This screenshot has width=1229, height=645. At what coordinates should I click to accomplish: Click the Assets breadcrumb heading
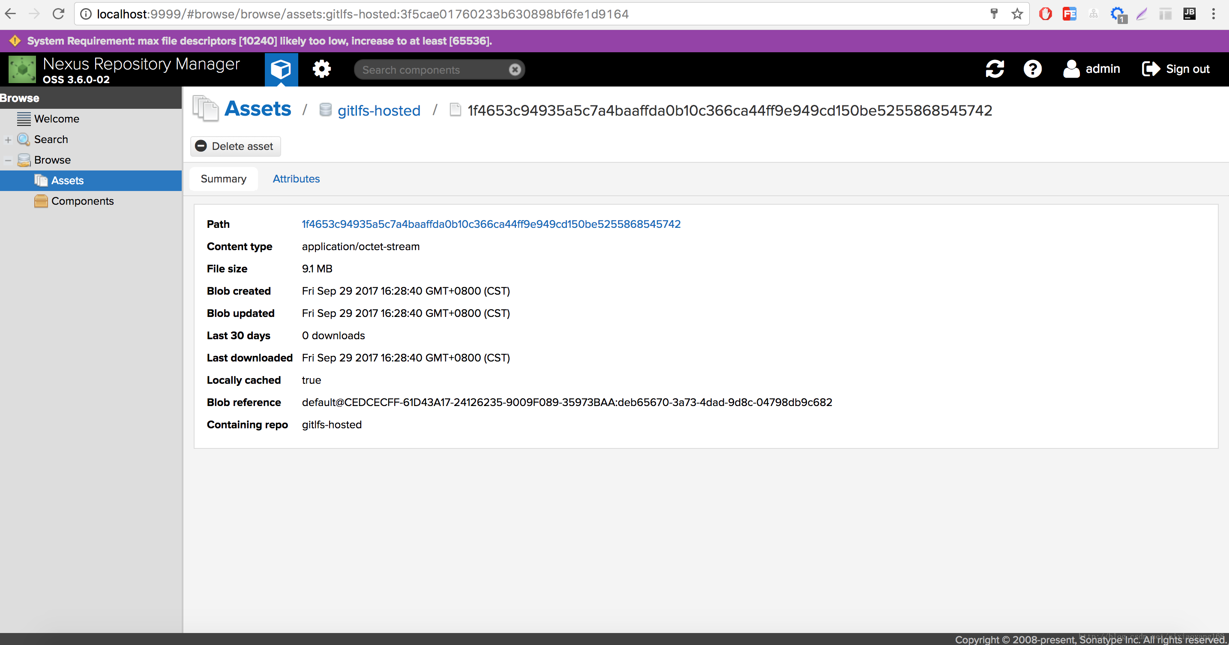click(x=258, y=109)
